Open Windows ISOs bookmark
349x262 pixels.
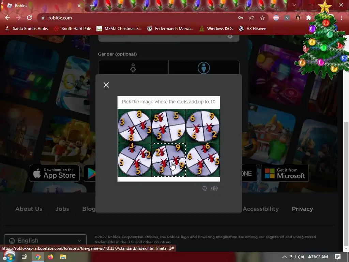[x=216, y=29]
